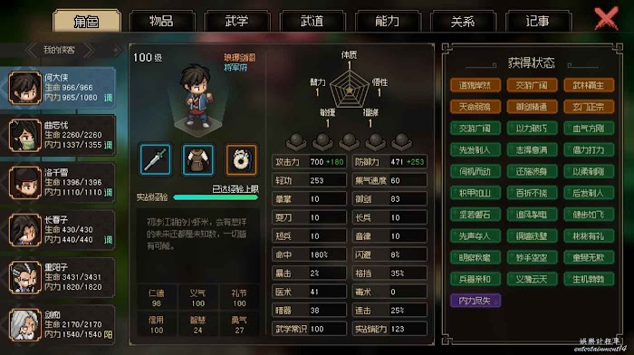Pick 长春子 portrait in party list
Viewport: 634px width, 355px height.
pyautogui.click(x=25, y=230)
